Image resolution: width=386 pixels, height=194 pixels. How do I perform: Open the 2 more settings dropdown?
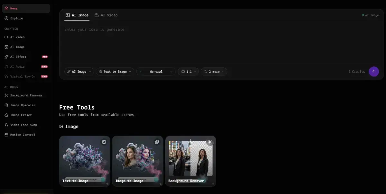[214, 72]
